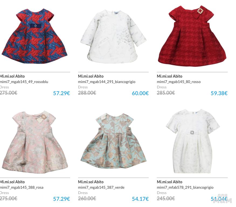Image resolution: width=236 pixels, height=207 pixels.
Task: Open the pink floral brocade dress image
Action: (34, 142)
